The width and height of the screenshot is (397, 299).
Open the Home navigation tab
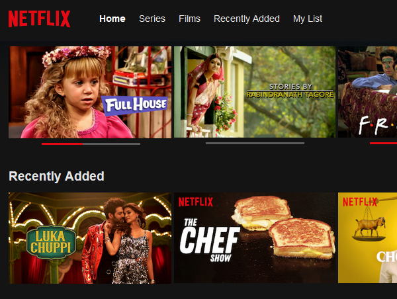coord(112,19)
